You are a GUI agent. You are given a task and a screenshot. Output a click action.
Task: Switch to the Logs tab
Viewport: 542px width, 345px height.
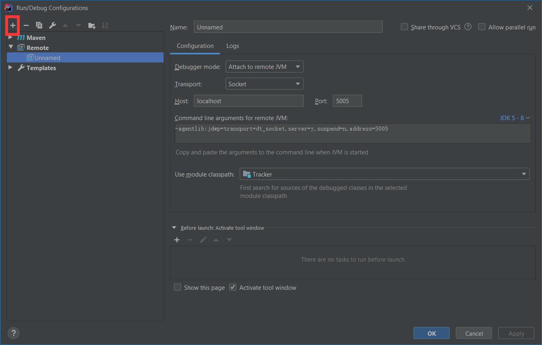[x=233, y=46]
